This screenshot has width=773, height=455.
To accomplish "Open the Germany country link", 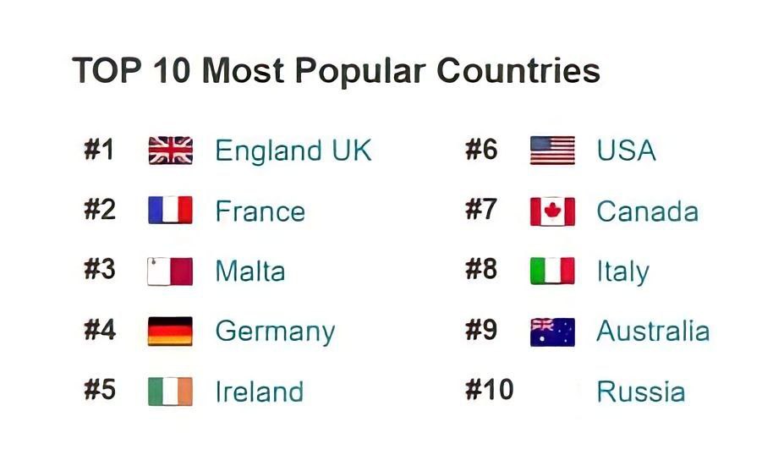I will click(275, 332).
